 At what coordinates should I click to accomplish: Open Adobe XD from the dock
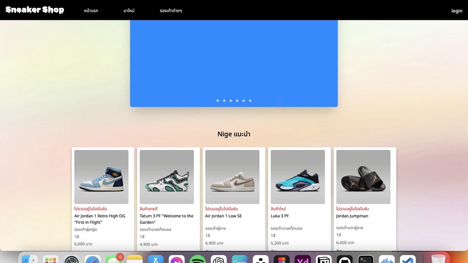point(303,259)
